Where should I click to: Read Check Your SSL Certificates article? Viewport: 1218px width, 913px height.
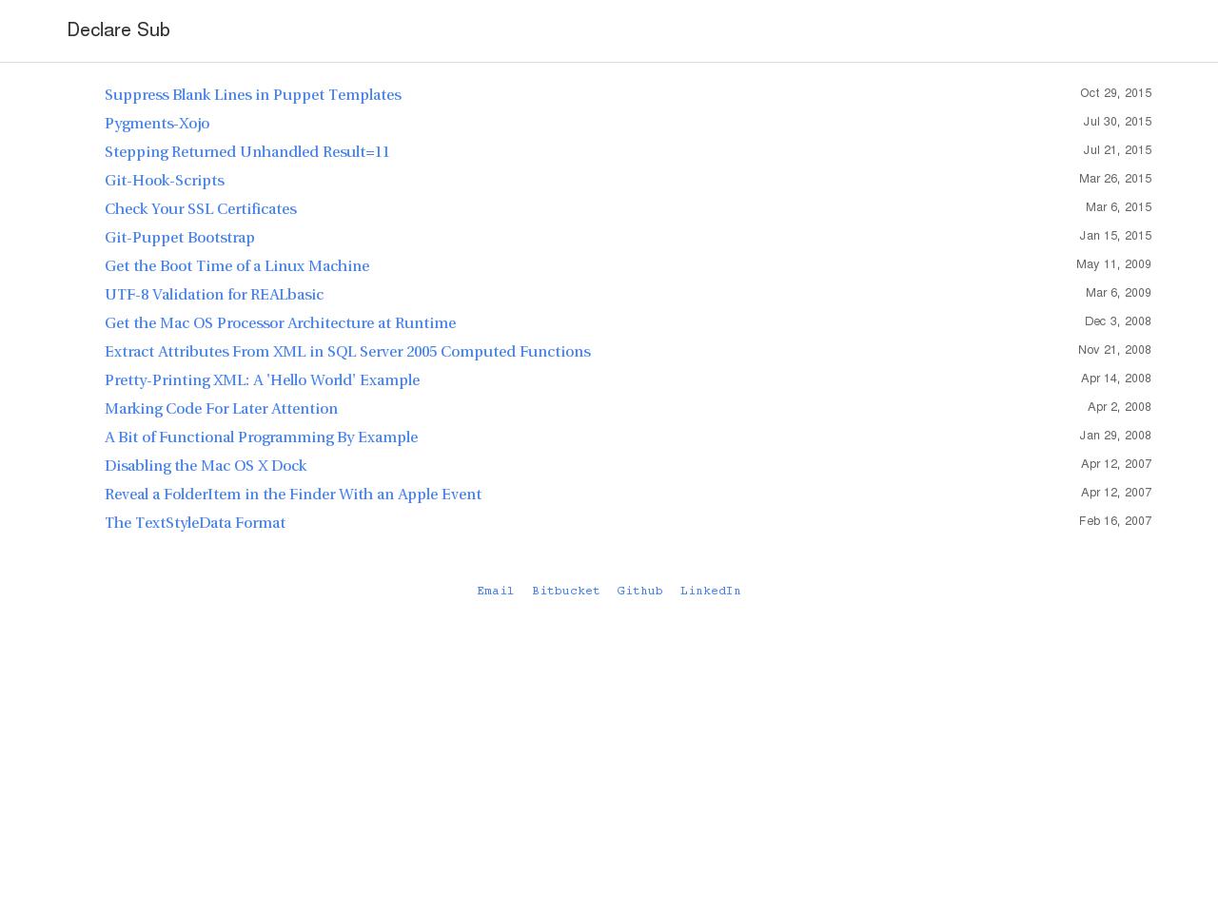pos(200,209)
